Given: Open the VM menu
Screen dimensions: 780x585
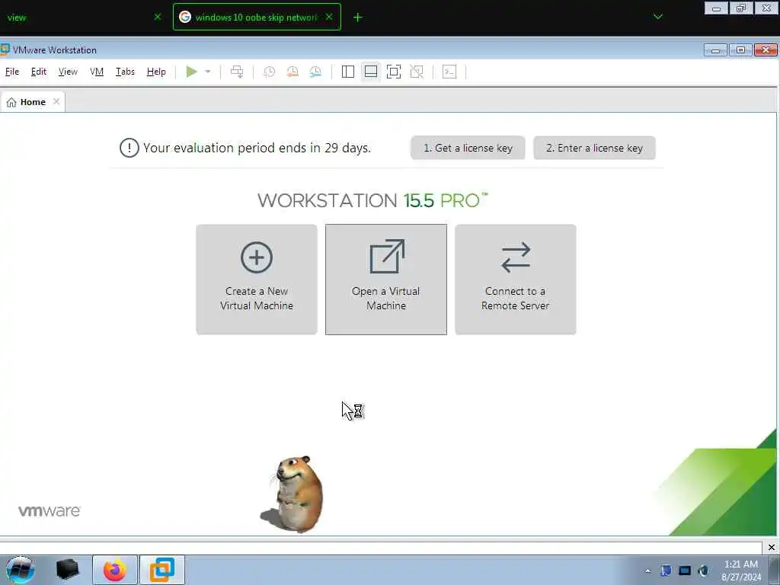Looking at the screenshot, I should [97, 72].
